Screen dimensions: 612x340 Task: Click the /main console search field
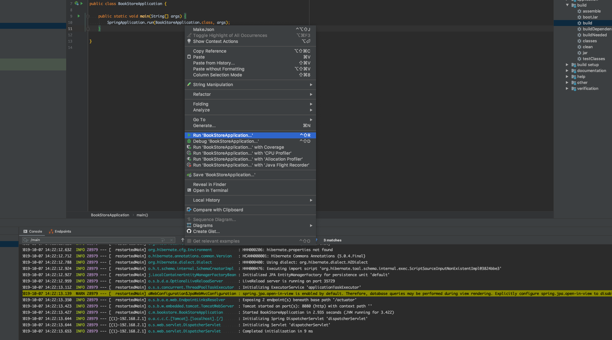coord(94,240)
